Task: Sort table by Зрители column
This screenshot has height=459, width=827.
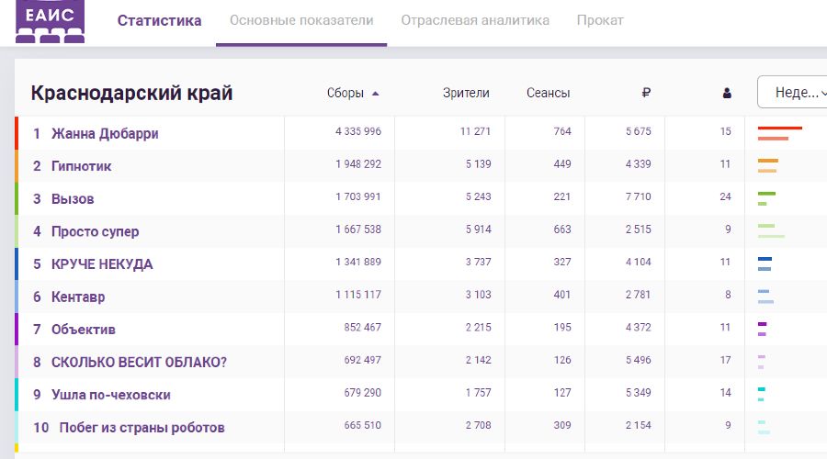Action: tap(466, 93)
